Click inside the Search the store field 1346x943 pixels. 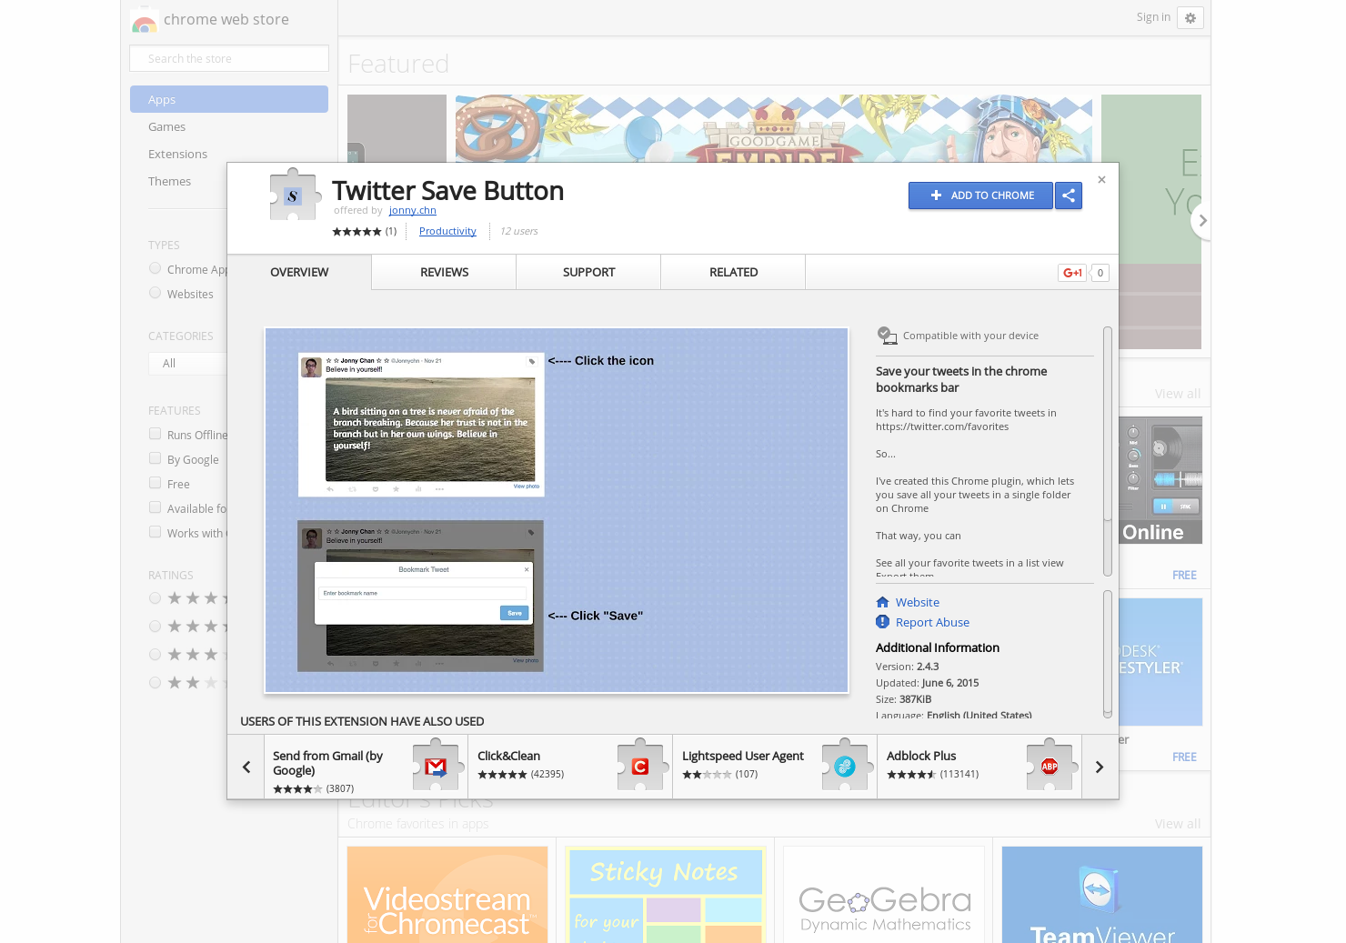[228, 57]
